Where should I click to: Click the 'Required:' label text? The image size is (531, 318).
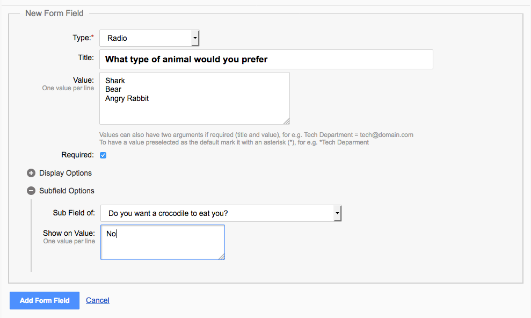coord(77,155)
